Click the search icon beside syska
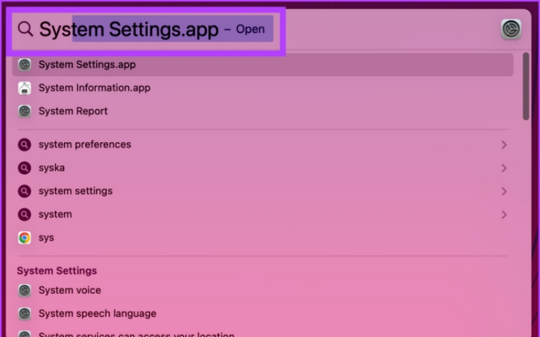Viewport: 540px width, 337px height. (x=24, y=168)
